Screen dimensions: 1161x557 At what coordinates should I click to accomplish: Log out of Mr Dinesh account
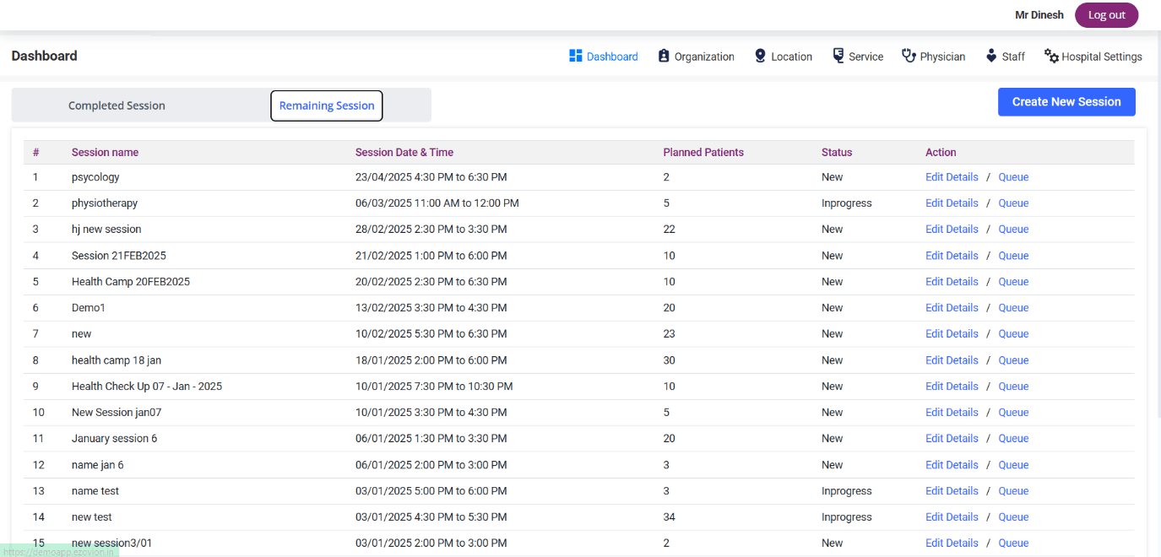pos(1106,15)
